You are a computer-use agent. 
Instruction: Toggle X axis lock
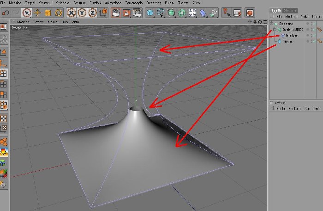pyautogui.click(x=71, y=13)
